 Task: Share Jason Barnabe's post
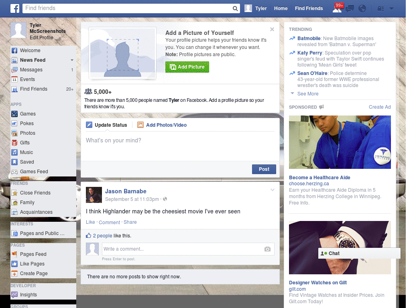tap(130, 222)
